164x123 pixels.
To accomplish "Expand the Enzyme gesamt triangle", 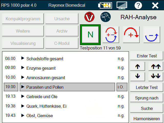I will (x=23, y=68).
